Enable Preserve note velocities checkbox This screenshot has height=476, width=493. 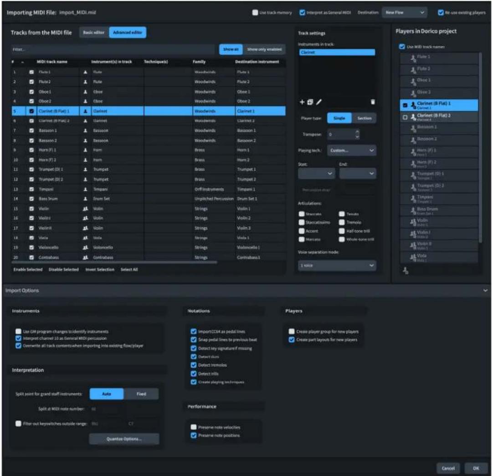coord(194,427)
